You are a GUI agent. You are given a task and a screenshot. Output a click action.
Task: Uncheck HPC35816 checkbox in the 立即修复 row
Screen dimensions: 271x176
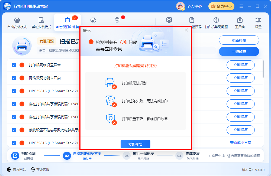coord(14,91)
